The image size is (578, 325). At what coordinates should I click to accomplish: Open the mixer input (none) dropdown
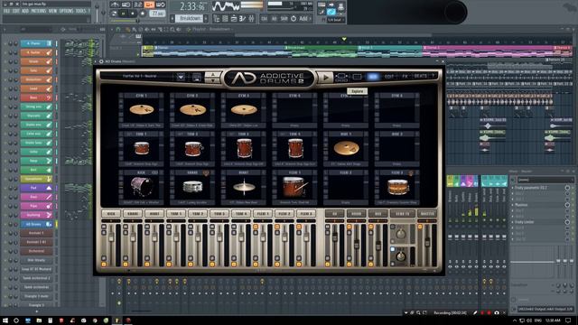[545, 180]
